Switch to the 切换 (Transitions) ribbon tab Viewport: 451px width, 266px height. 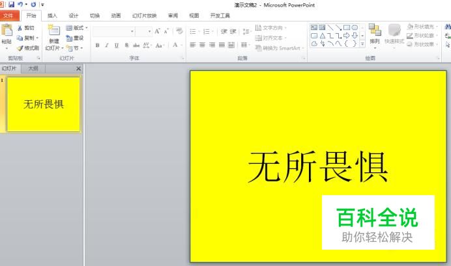click(x=95, y=16)
